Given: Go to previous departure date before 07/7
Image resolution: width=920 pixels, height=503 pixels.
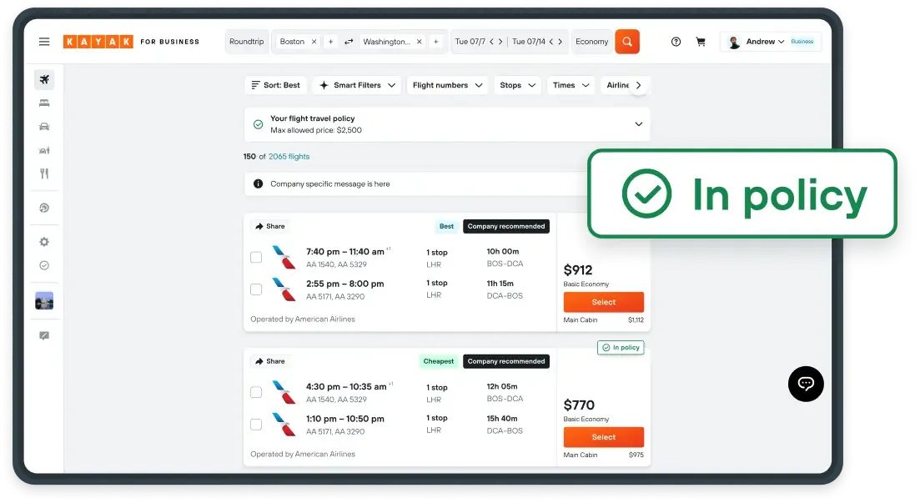Looking at the screenshot, I should [x=491, y=42].
